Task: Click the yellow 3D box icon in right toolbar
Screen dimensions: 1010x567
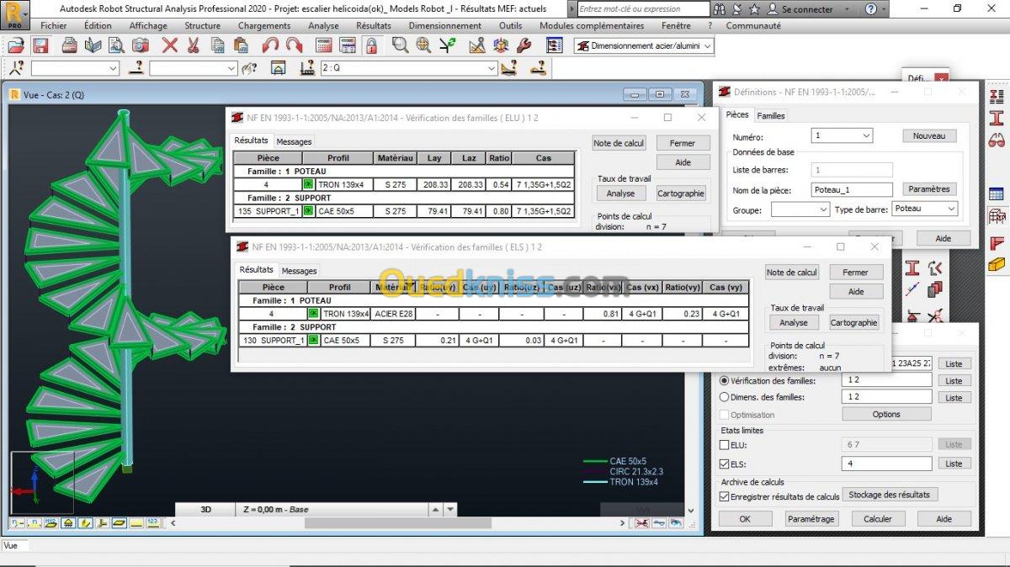Action: point(997,264)
